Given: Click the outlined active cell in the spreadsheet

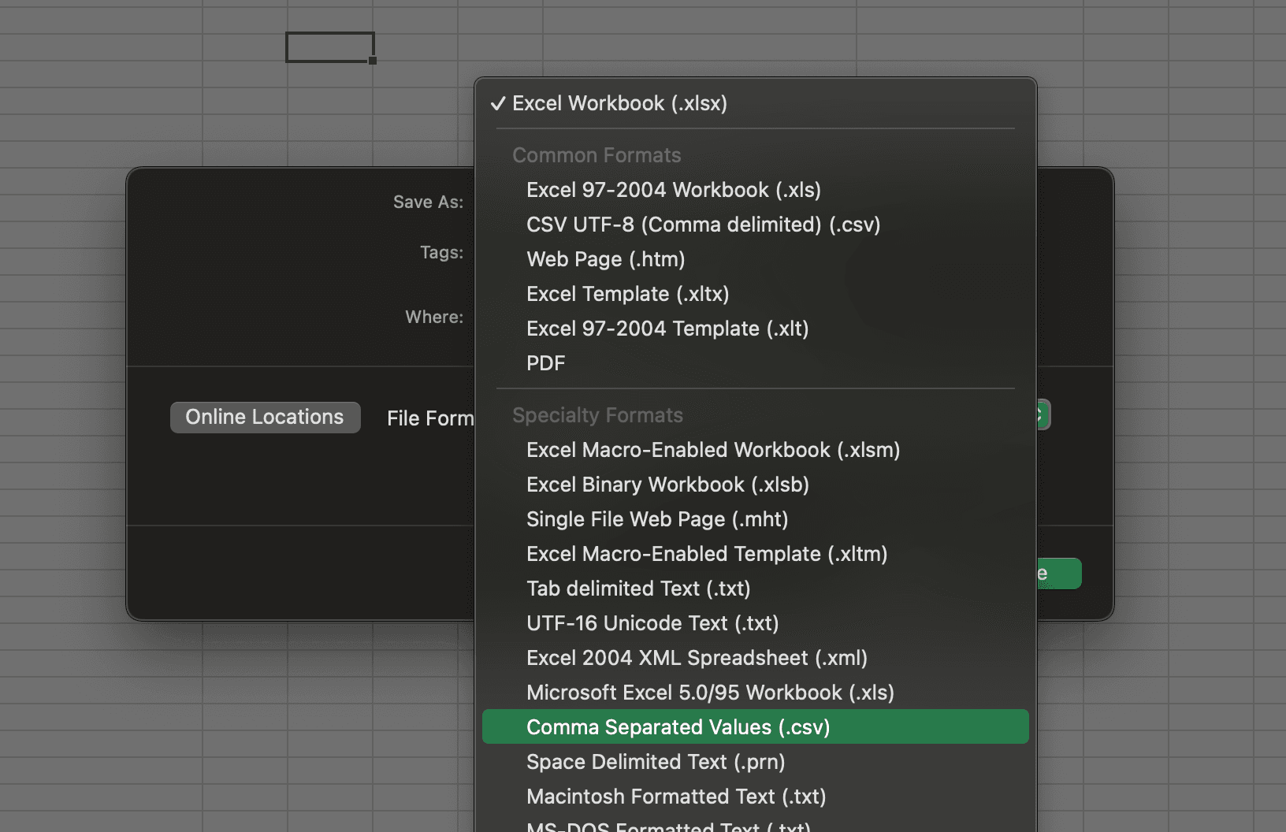Looking at the screenshot, I should (329, 47).
